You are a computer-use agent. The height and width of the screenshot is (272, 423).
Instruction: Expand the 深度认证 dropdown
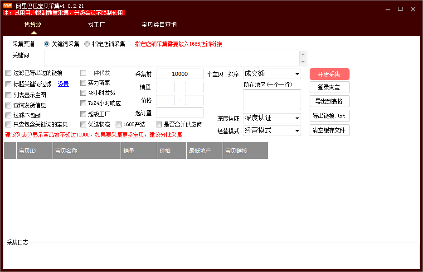272,118
